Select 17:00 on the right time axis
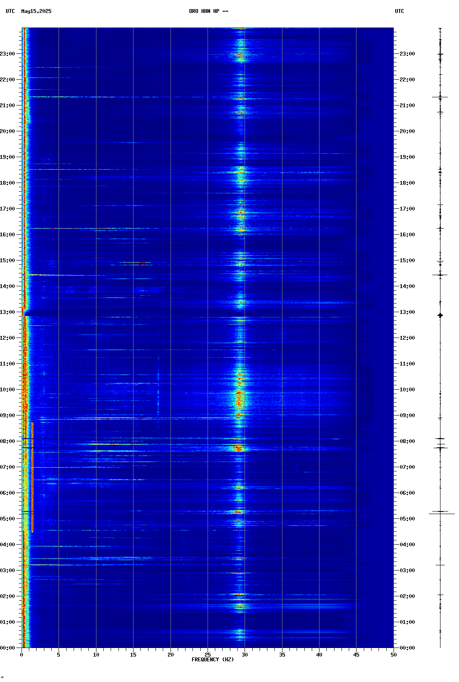 [x=407, y=209]
